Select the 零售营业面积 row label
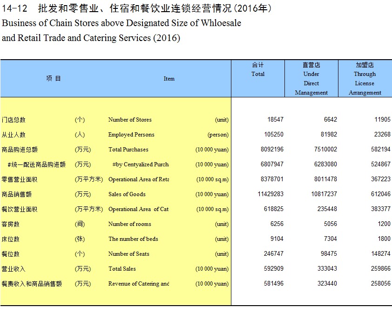 click(x=20, y=180)
